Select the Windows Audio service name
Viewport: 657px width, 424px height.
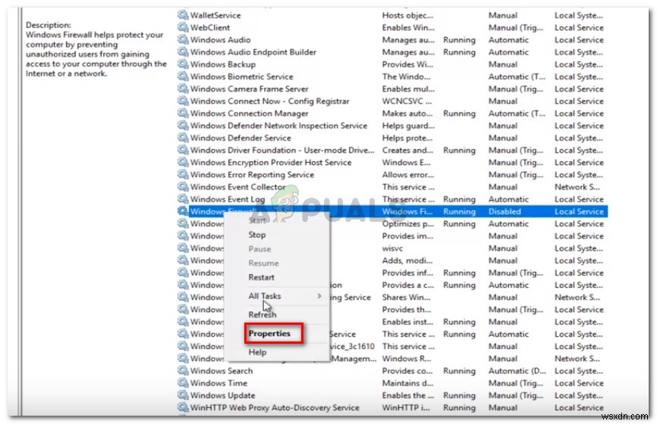click(221, 39)
